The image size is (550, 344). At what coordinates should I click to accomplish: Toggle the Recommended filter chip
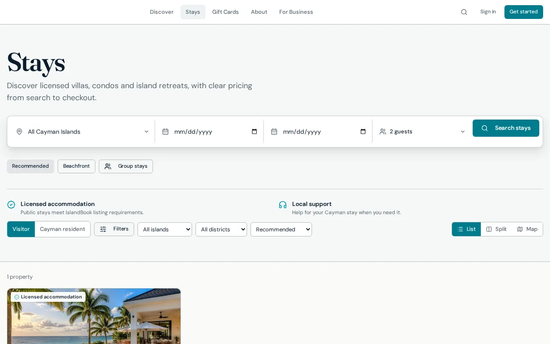click(x=31, y=166)
